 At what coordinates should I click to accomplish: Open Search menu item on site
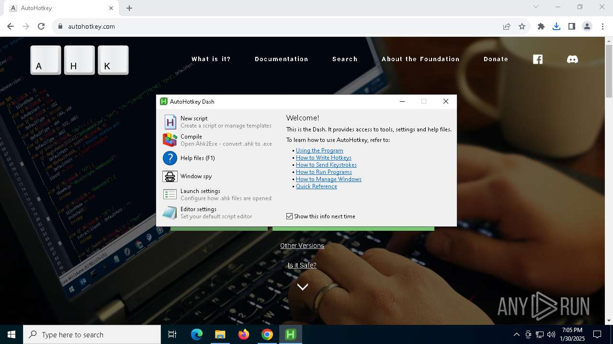pos(345,59)
